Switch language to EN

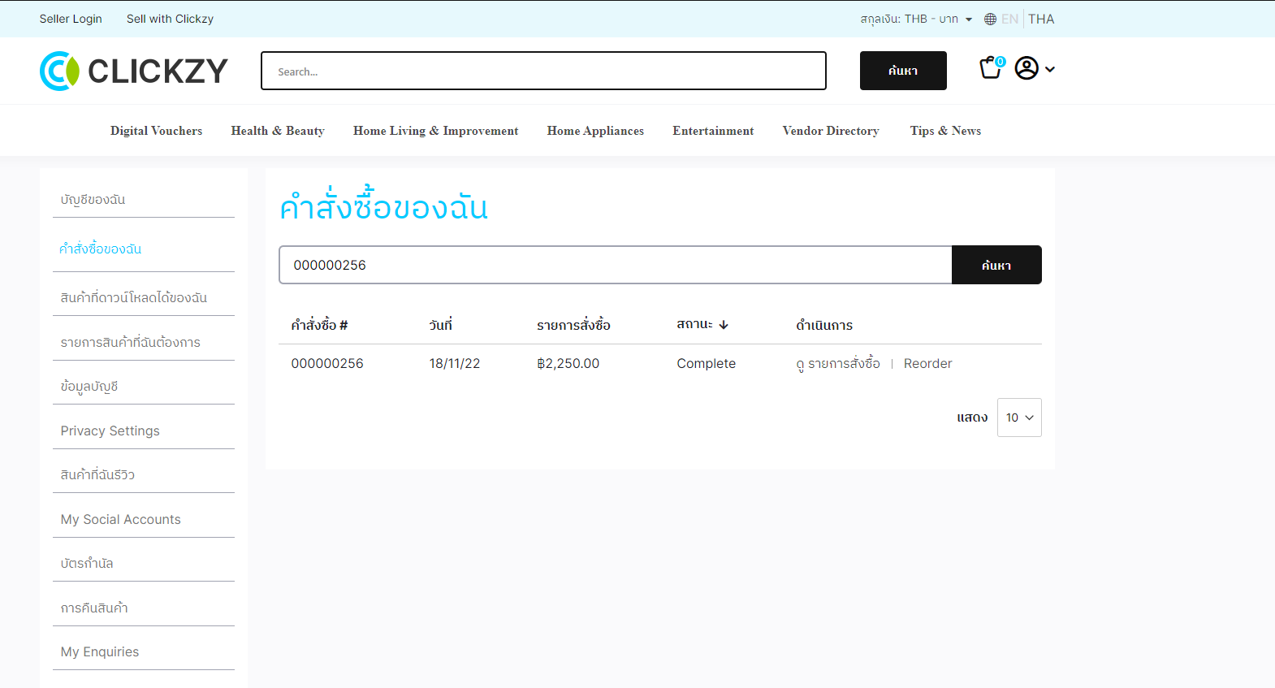click(x=1009, y=19)
